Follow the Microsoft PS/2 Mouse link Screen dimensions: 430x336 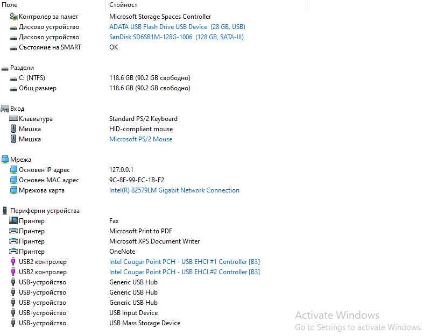(x=140, y=139)
